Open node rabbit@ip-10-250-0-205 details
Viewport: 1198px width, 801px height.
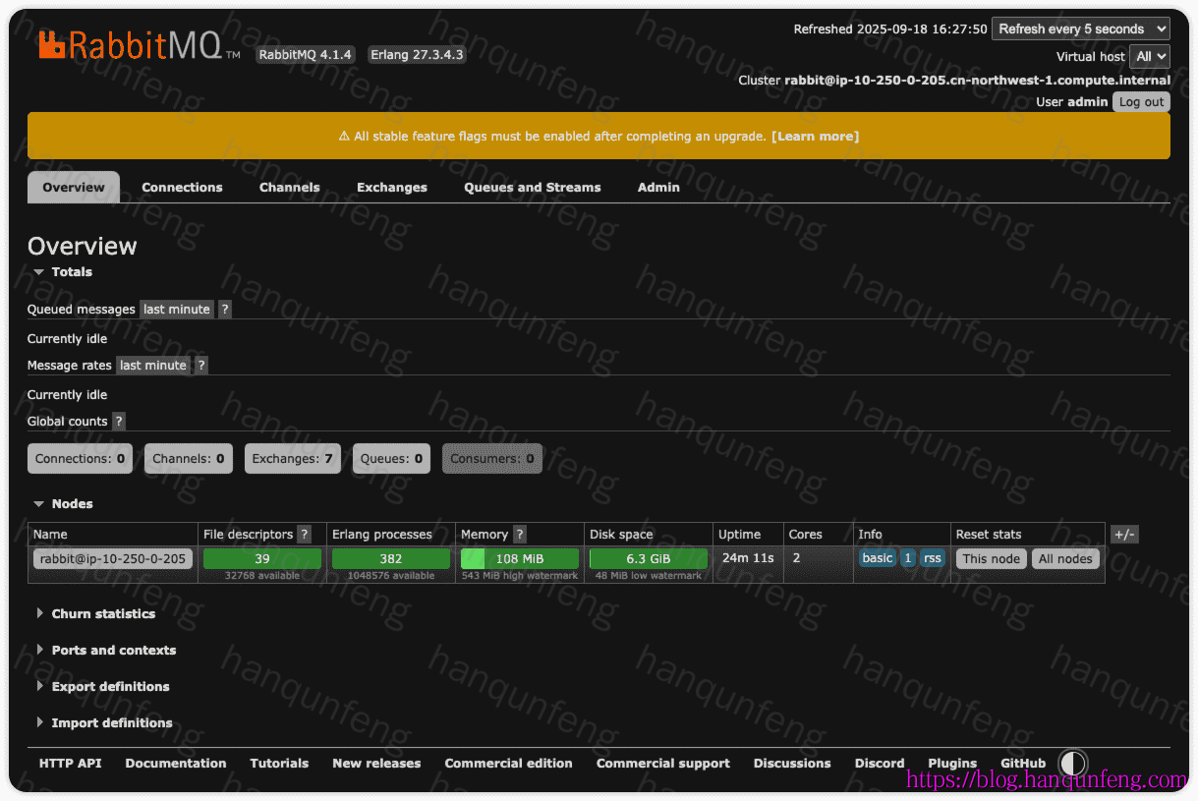[113, 558]
